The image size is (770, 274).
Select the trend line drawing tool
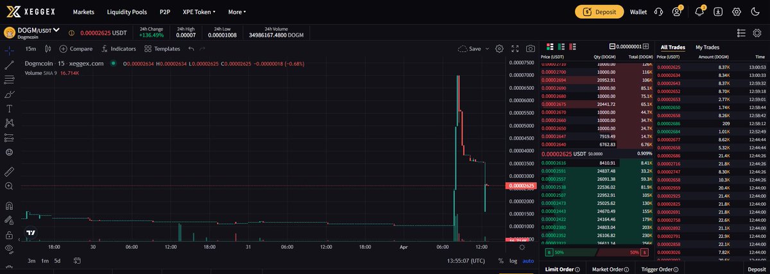[9, 65]
